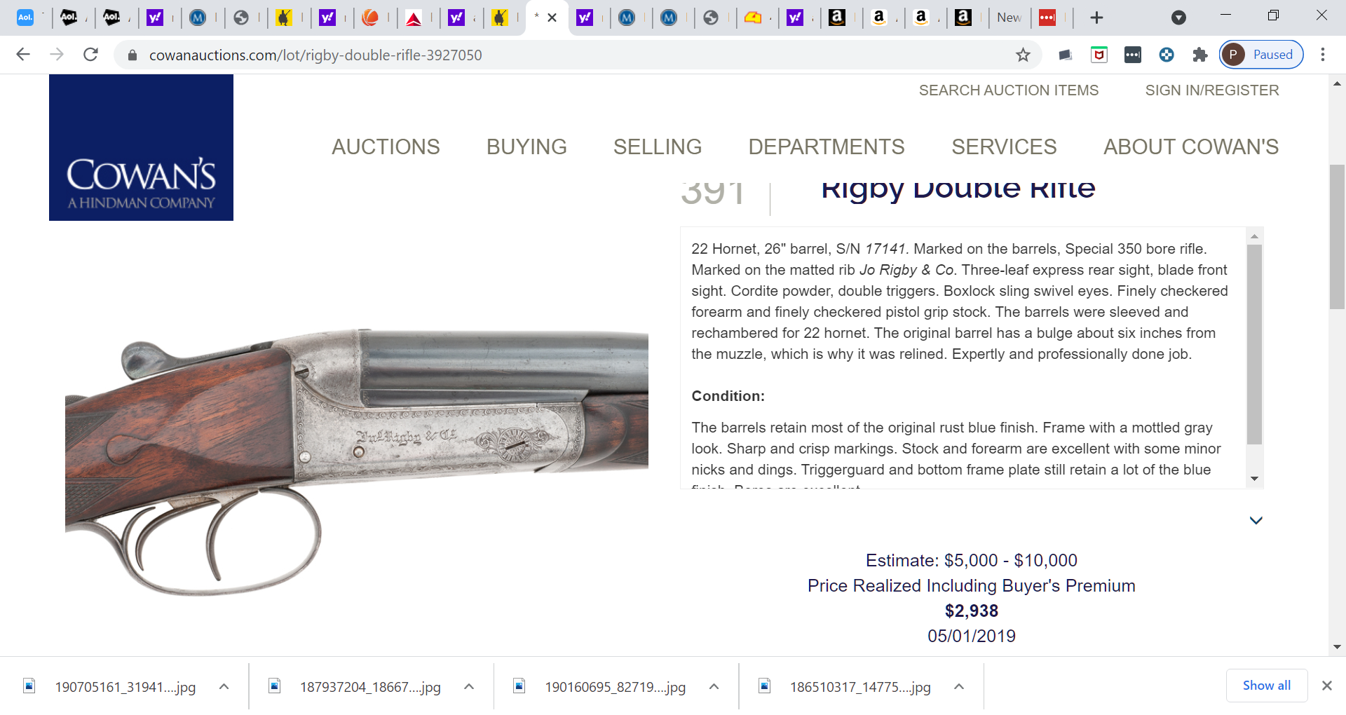Reload the page with the refresh icon
1346x715 pixels.
(x=90, y=55)
